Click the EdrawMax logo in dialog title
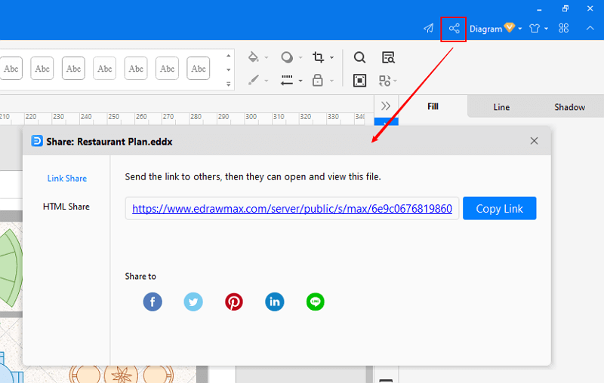Viewport: 604px width, 383px height. coord(36,141)
